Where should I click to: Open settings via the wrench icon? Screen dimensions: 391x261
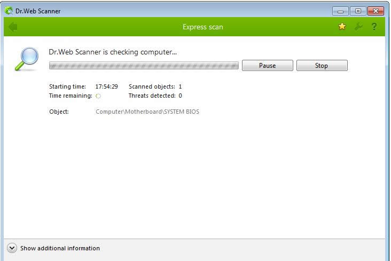click(358, 27)
